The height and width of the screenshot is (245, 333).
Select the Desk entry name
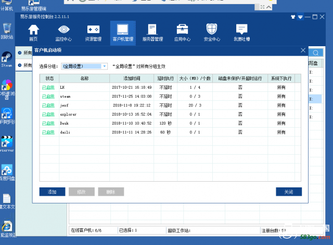click(64, 123)
